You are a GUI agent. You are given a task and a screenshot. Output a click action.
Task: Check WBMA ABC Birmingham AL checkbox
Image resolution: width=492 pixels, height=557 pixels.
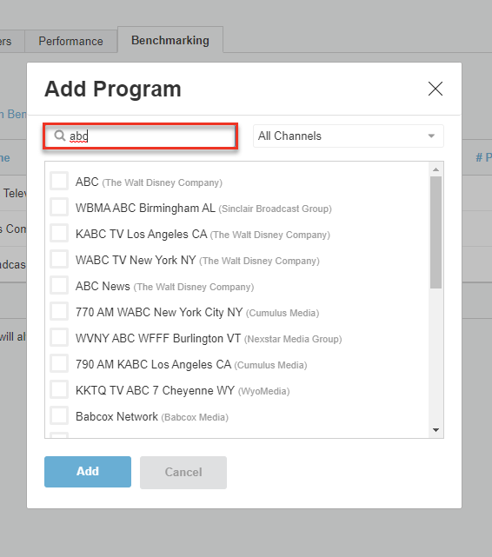point(59,207)
